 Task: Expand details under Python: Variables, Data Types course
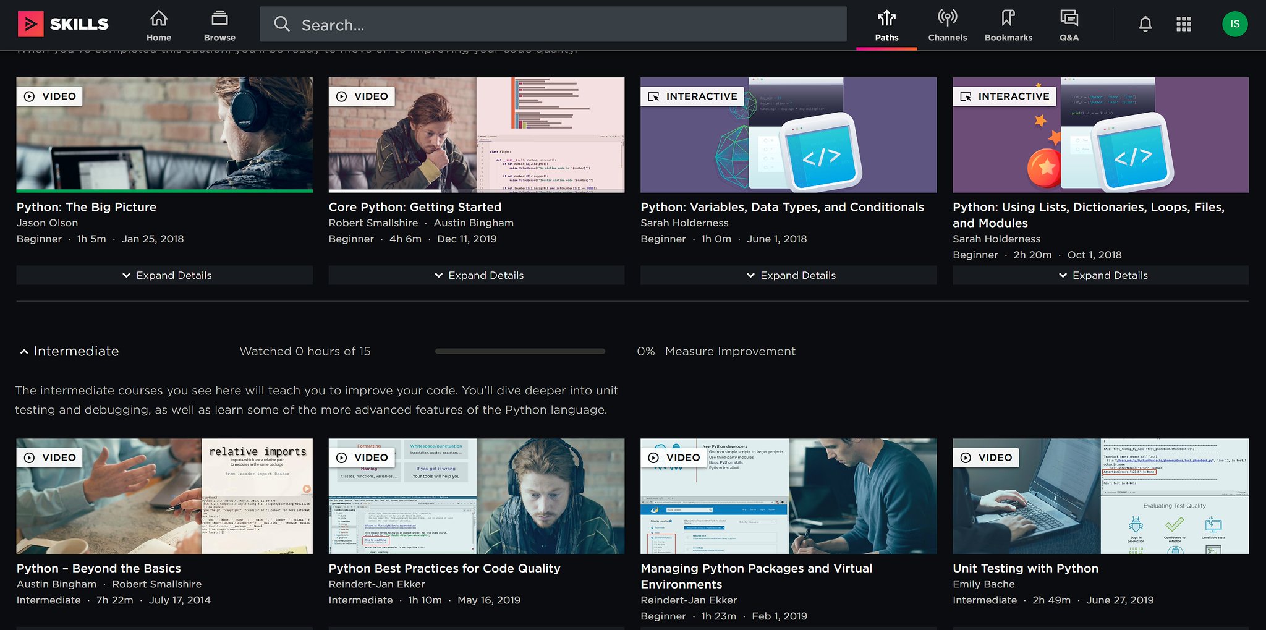[789, 275]
